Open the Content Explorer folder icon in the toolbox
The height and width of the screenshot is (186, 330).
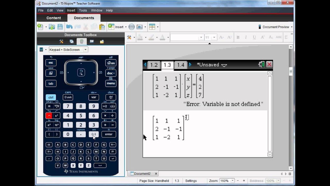(x=102, y=41)
